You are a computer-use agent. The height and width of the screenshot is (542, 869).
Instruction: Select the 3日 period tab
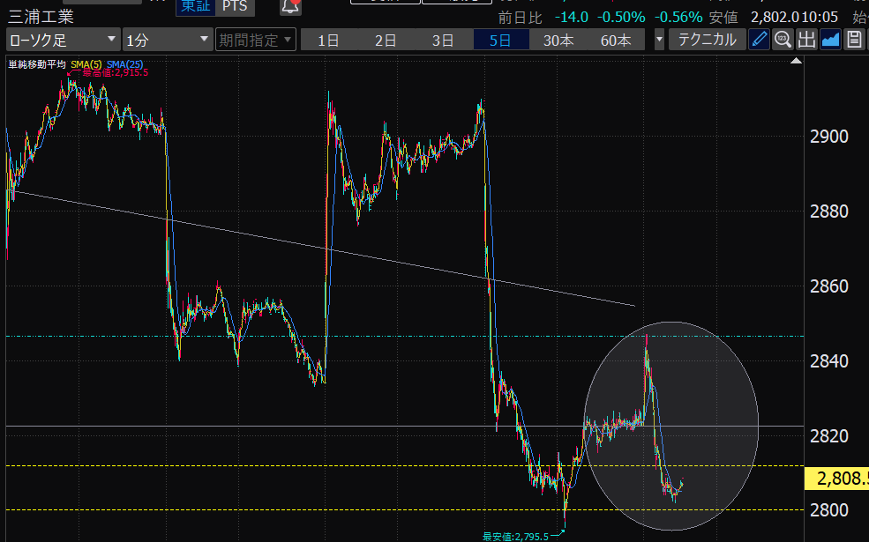[443, 40]
